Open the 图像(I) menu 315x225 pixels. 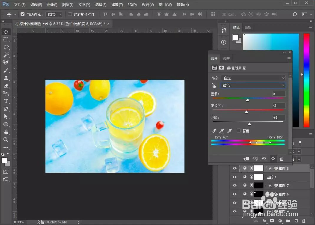pos(52,5)
